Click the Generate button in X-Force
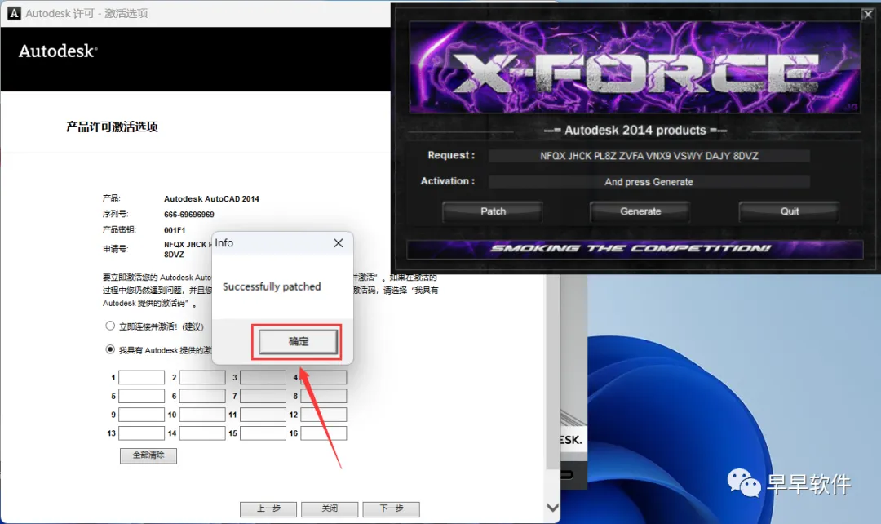881x524 pixels. click(x=640, y=211)
